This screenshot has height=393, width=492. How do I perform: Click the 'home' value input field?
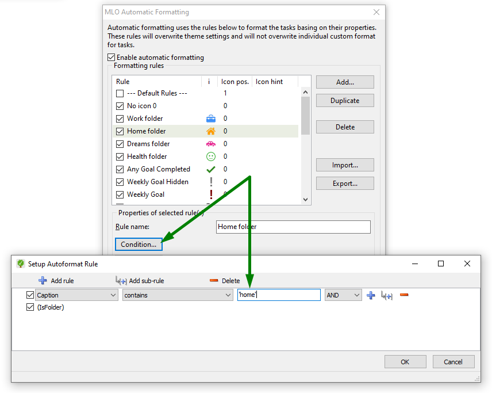click(x=279, y=295)
